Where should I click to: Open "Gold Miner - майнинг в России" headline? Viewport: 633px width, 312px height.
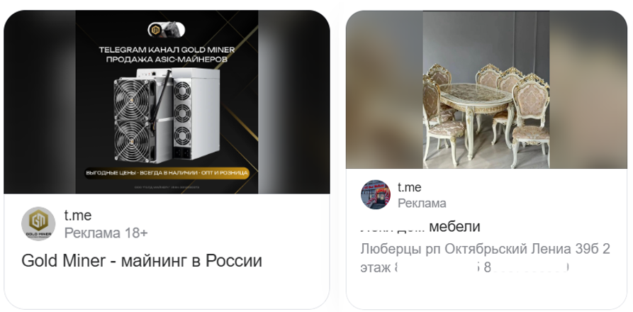[142, 261]
